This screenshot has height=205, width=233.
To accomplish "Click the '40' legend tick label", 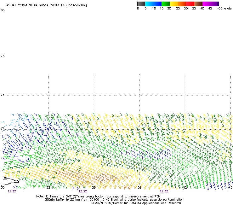I will pyautogui.click(x=202, y=9).
